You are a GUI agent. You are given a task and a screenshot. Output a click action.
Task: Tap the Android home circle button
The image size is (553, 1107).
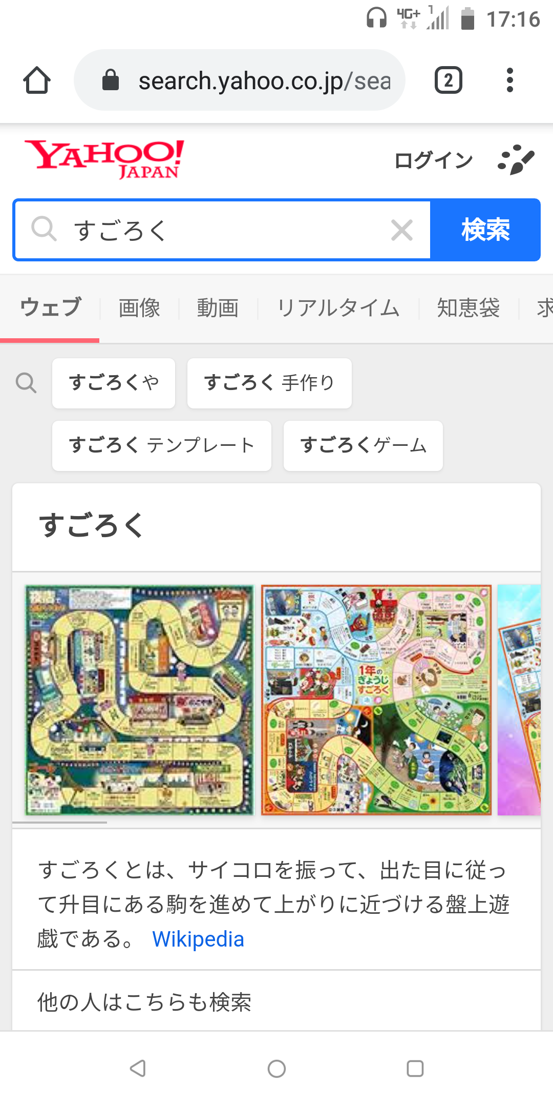coord(276,1069)
